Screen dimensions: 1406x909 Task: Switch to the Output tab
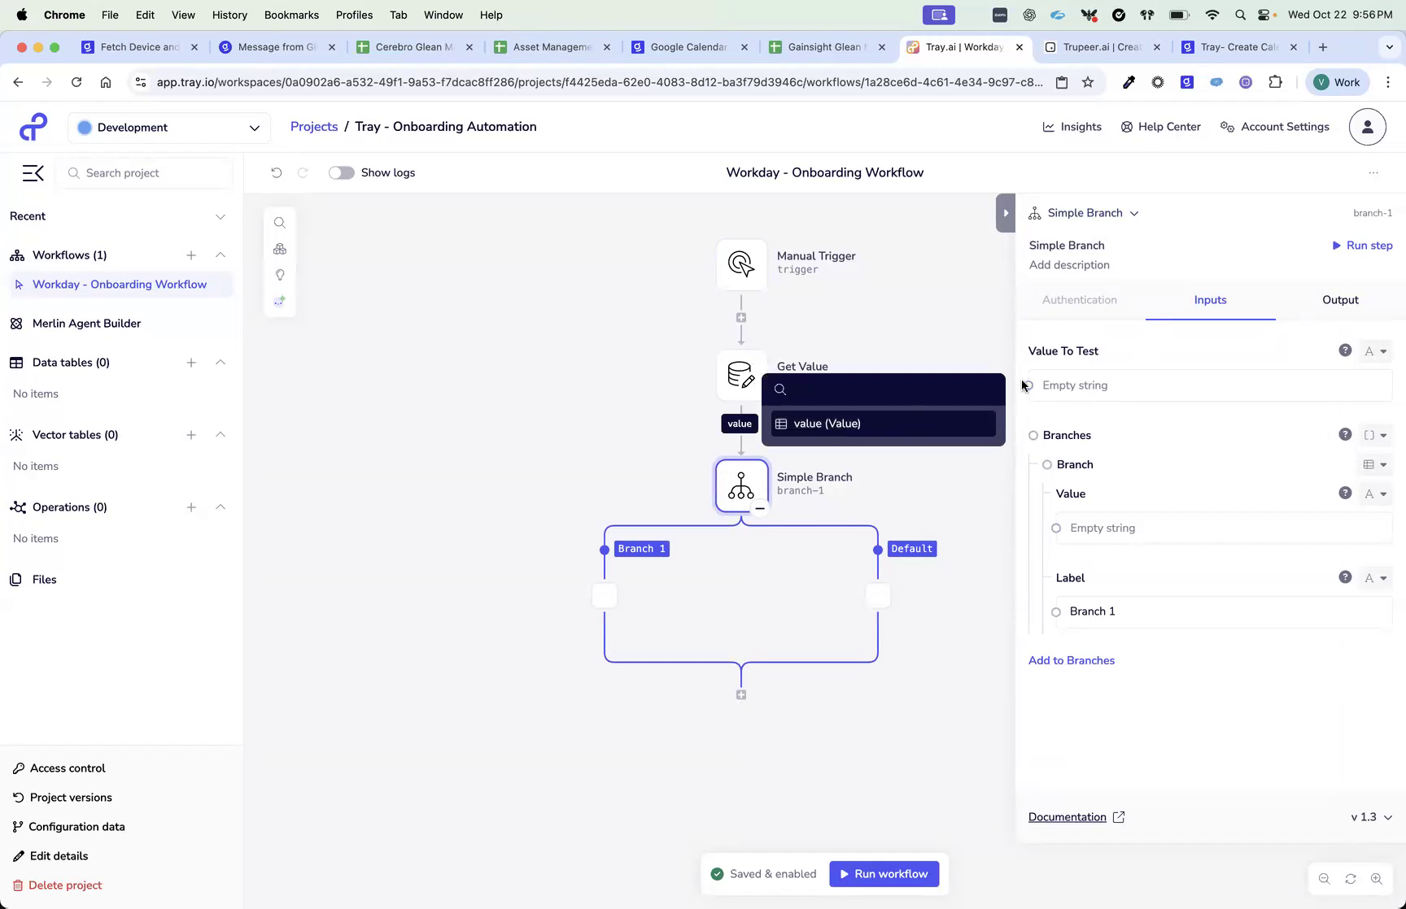click(1339, 300)
